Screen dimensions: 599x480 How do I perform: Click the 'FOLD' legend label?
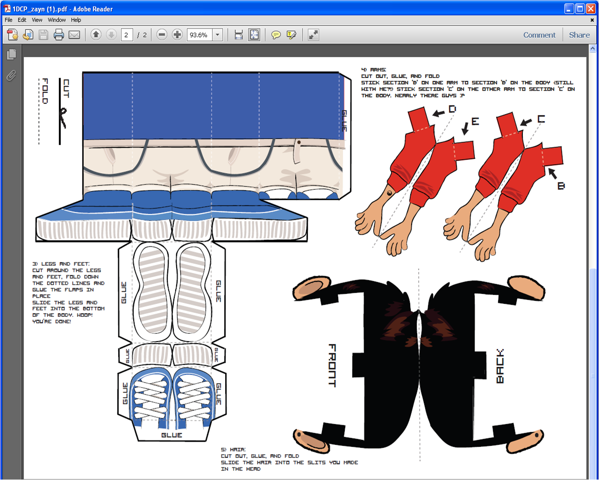pos(45,91)
